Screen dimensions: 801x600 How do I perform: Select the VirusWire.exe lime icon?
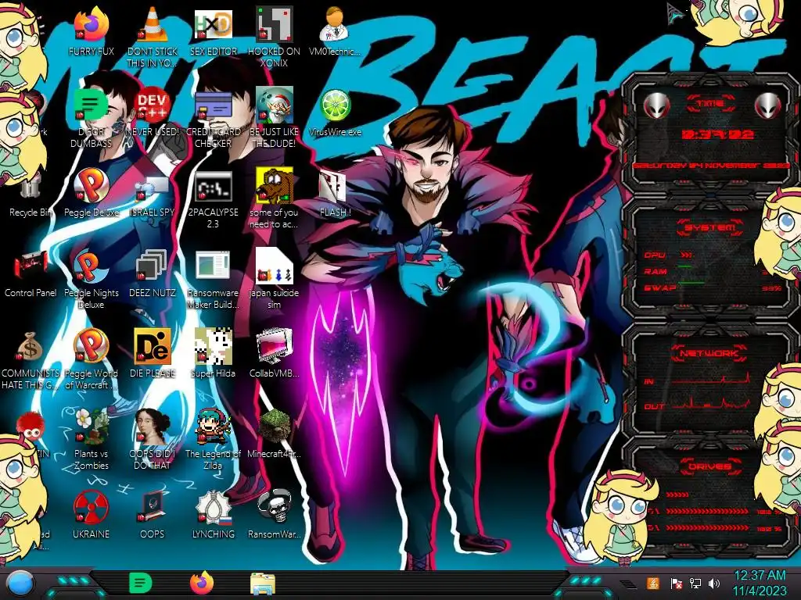coord(335,106)
